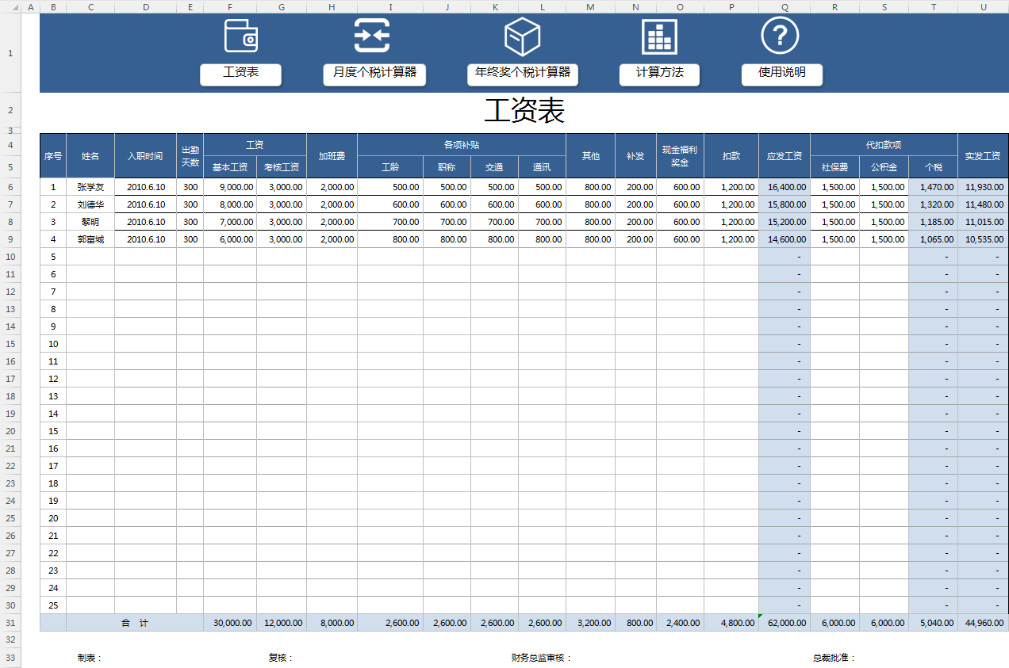
Task: Click the 实发工资 column header cell
Action: click(982, 156)
